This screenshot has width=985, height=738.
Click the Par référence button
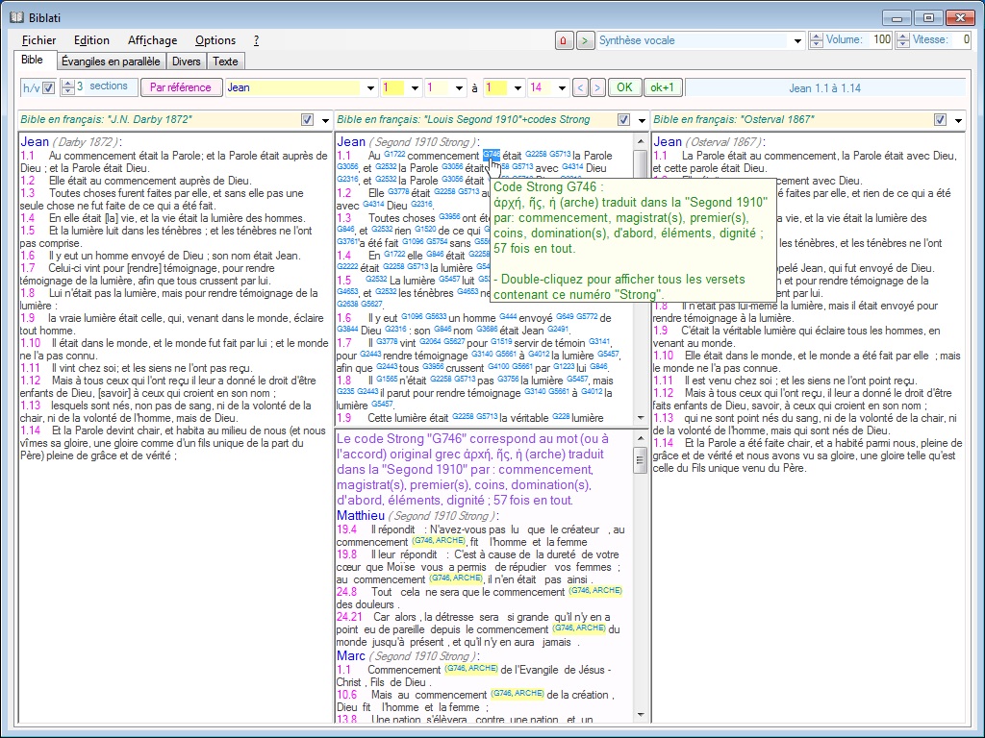(x=181, y=87)
